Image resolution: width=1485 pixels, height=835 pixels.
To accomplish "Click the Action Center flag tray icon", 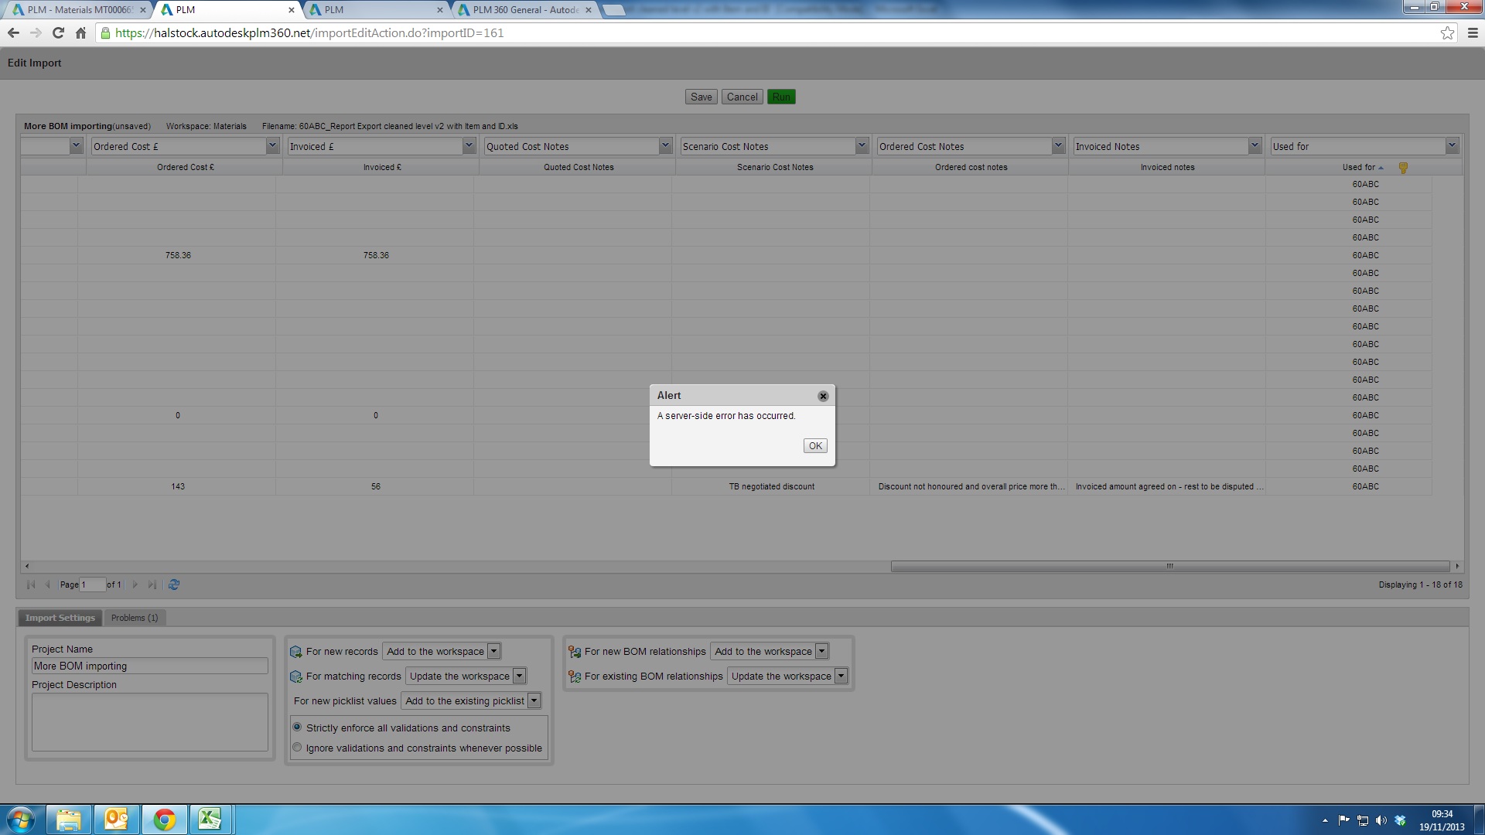I will click(1343, 820).
